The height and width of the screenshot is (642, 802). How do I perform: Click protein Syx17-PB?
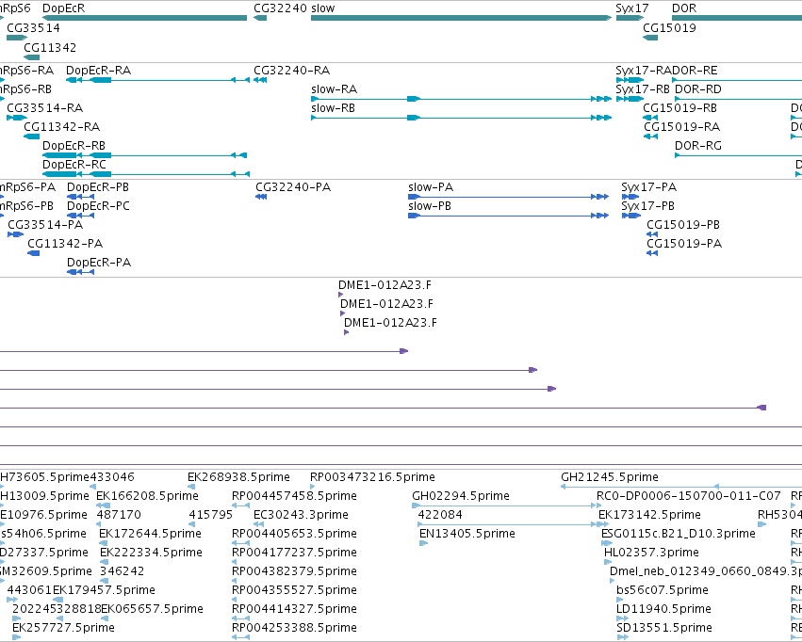631,216
